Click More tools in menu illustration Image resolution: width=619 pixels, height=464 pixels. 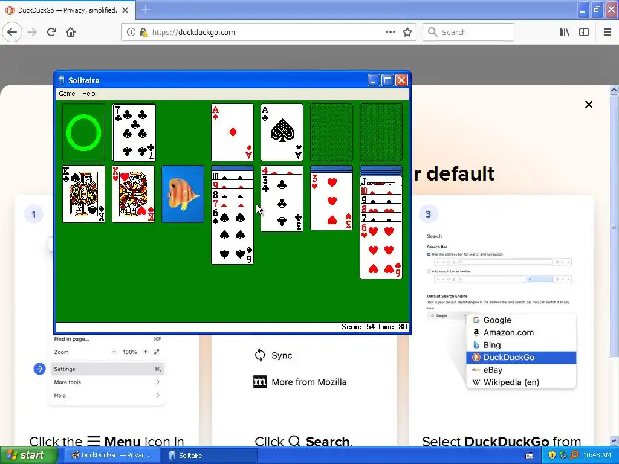pyautogui.click(x=108, y=382)
